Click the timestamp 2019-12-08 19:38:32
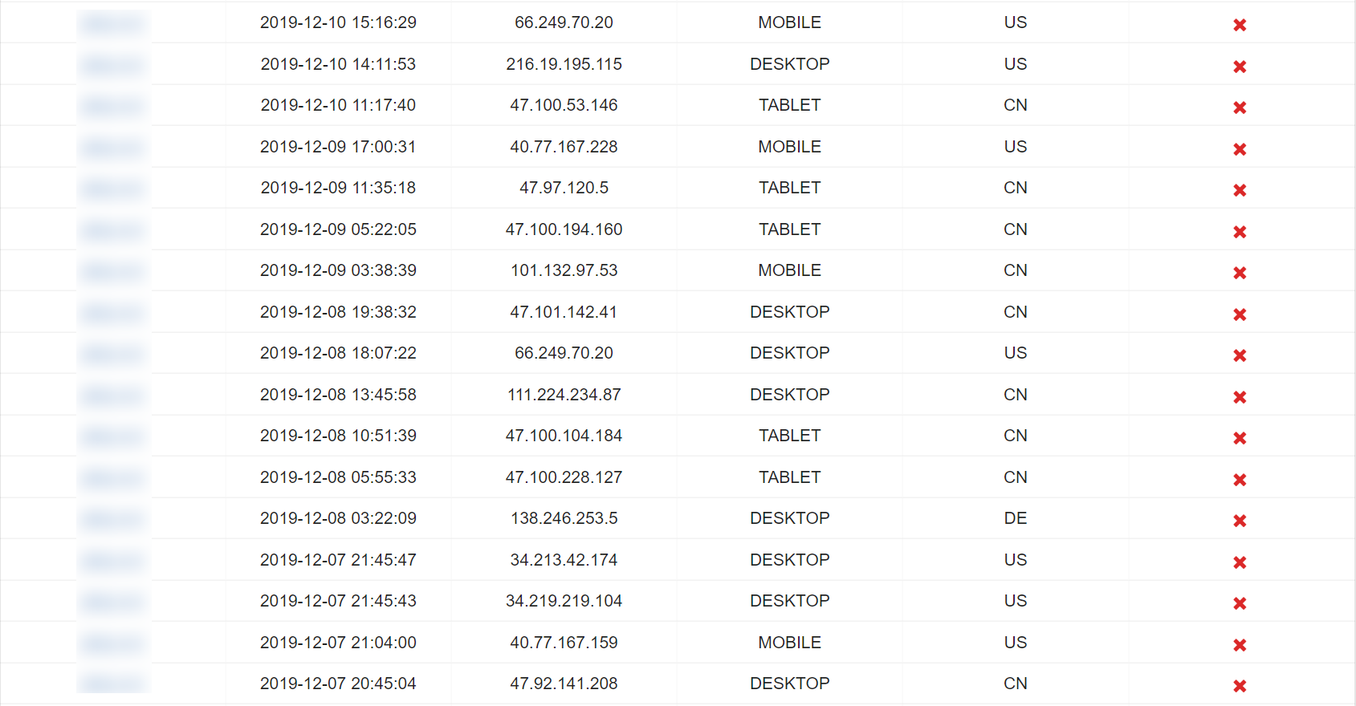This screenshot has width=1356, height=706. tap(338, 312)
